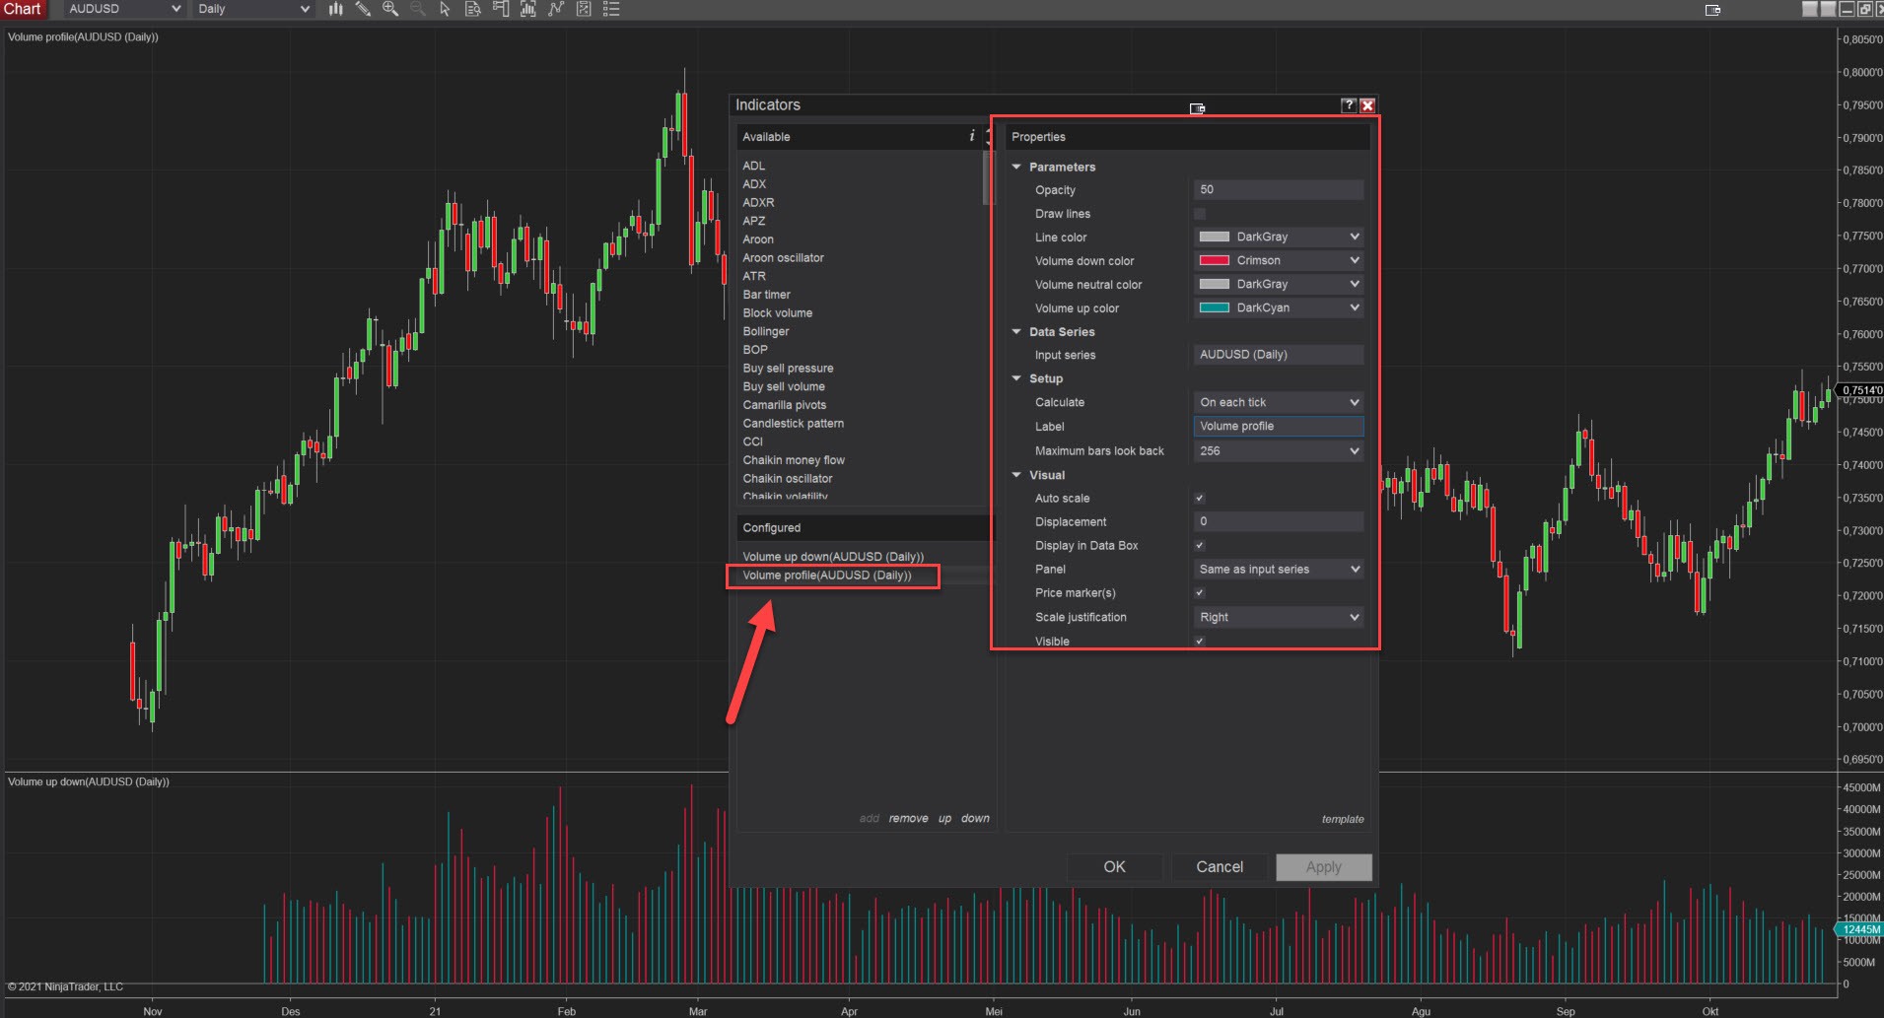Viewport: 1884px width, 1018px height.
Task: Select the cursor pointer tool
Action: (445, 9)
